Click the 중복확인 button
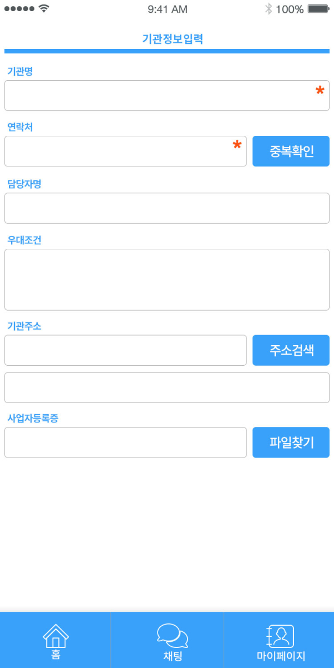 pos(291,151)
